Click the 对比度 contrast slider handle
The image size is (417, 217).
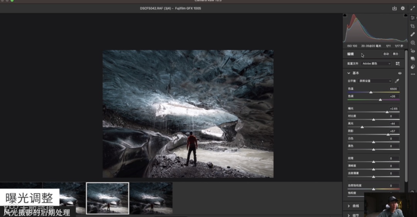(373, 120)
